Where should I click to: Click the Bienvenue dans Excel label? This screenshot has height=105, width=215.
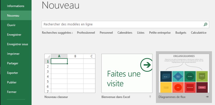tap(116, 97)
